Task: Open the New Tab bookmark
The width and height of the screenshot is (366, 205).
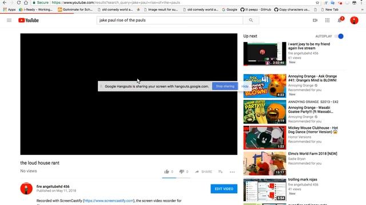Action: (329, 10)
